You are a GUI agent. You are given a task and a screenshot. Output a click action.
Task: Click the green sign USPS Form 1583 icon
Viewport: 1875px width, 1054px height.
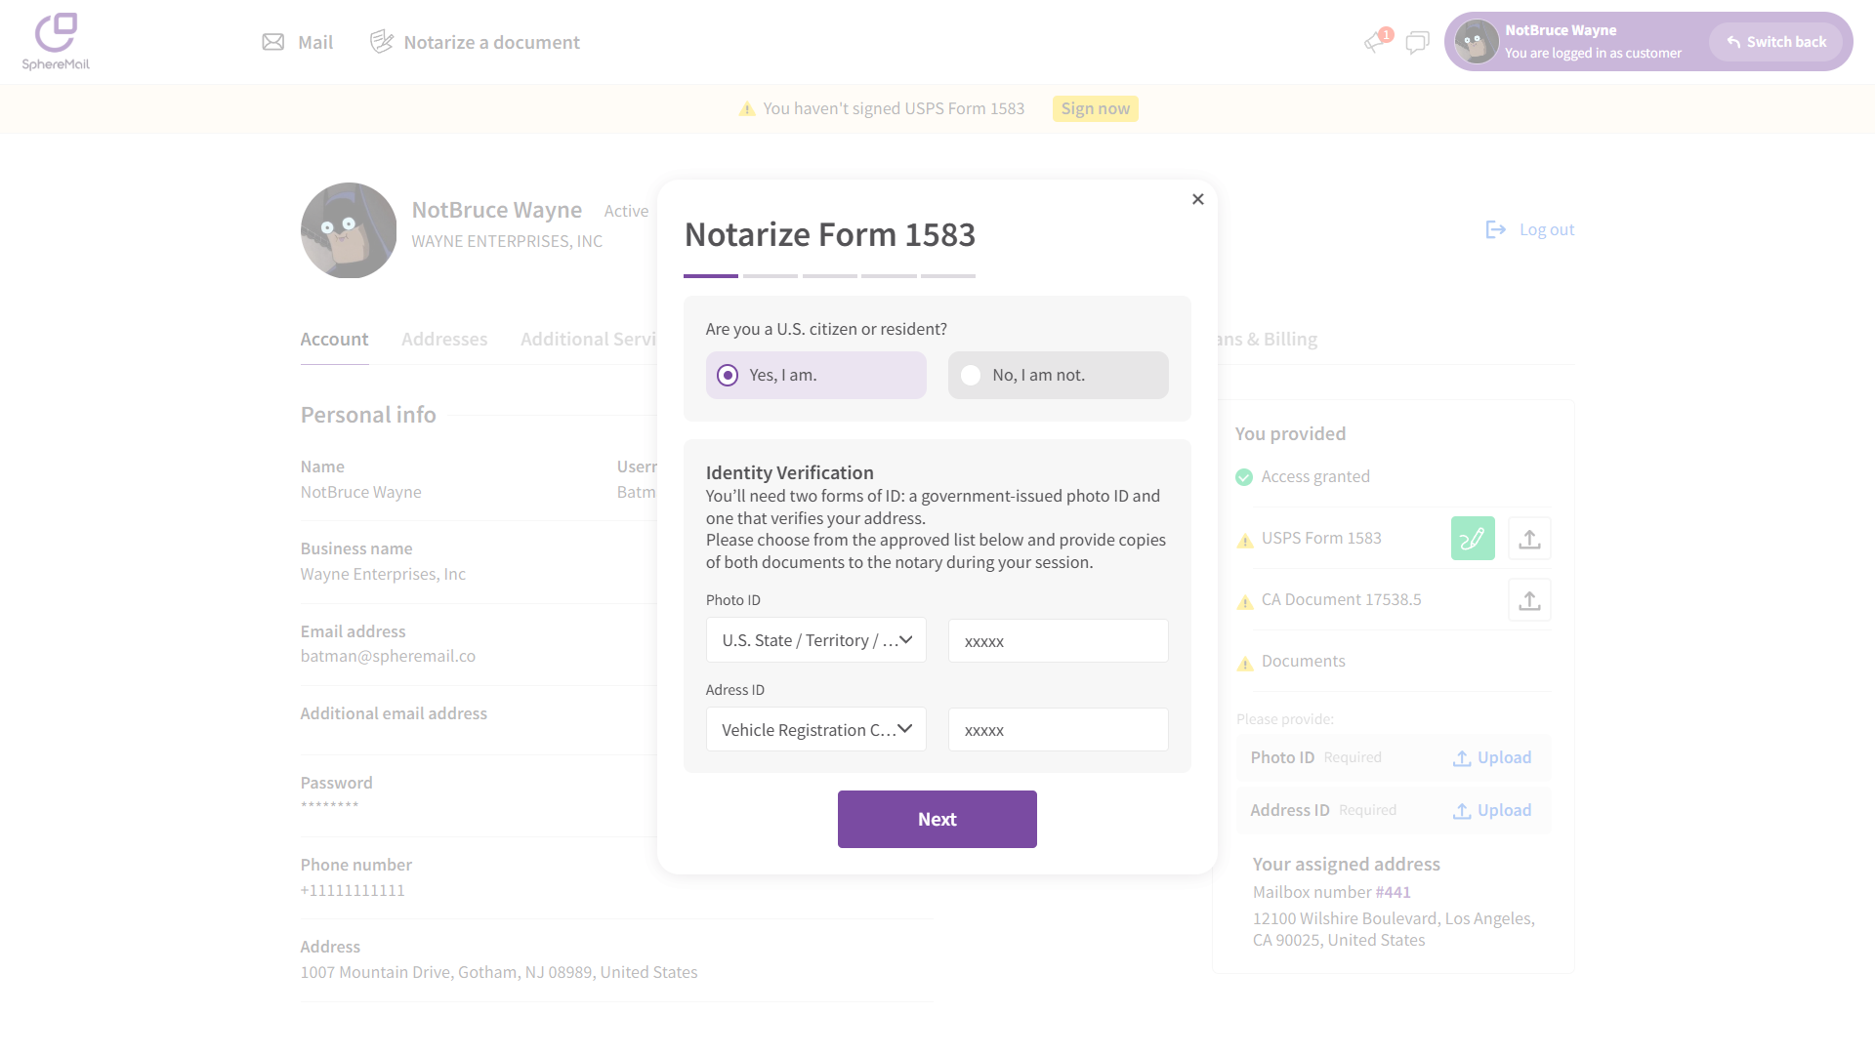(x=1473, y=539)
